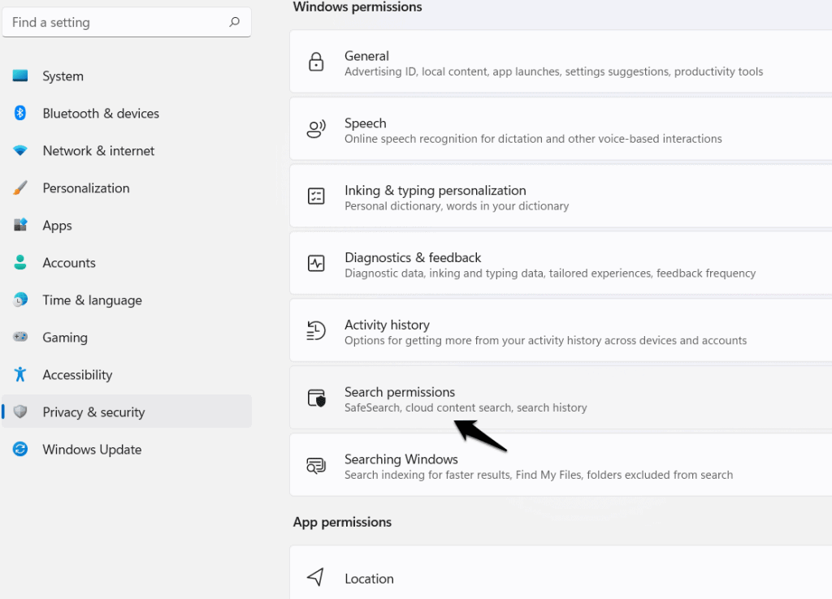Click the General lock icon
This screenshot has height=599, width=832.
pos(316,62)
